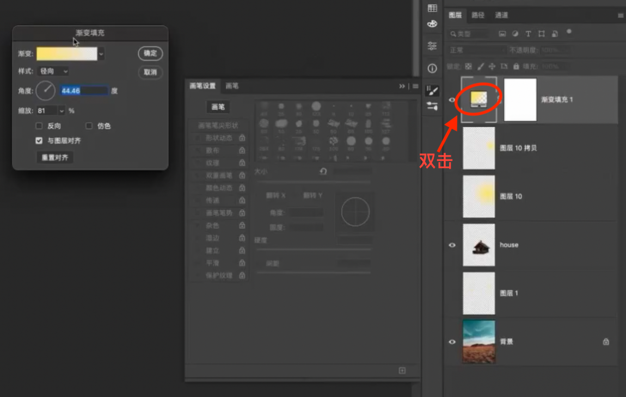The image size is (626, 397).
Task: Switch to the 路径 (Paths) tab
Action: point(478,15)
